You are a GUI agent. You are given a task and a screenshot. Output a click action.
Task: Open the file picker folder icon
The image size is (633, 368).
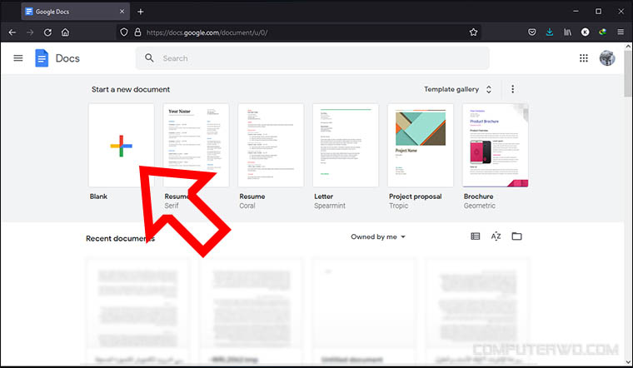516,236
